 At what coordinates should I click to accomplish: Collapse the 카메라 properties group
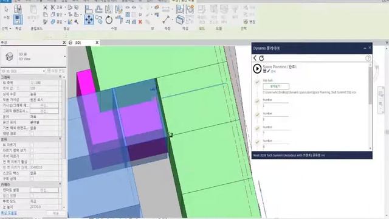click(x=60, y=184)
